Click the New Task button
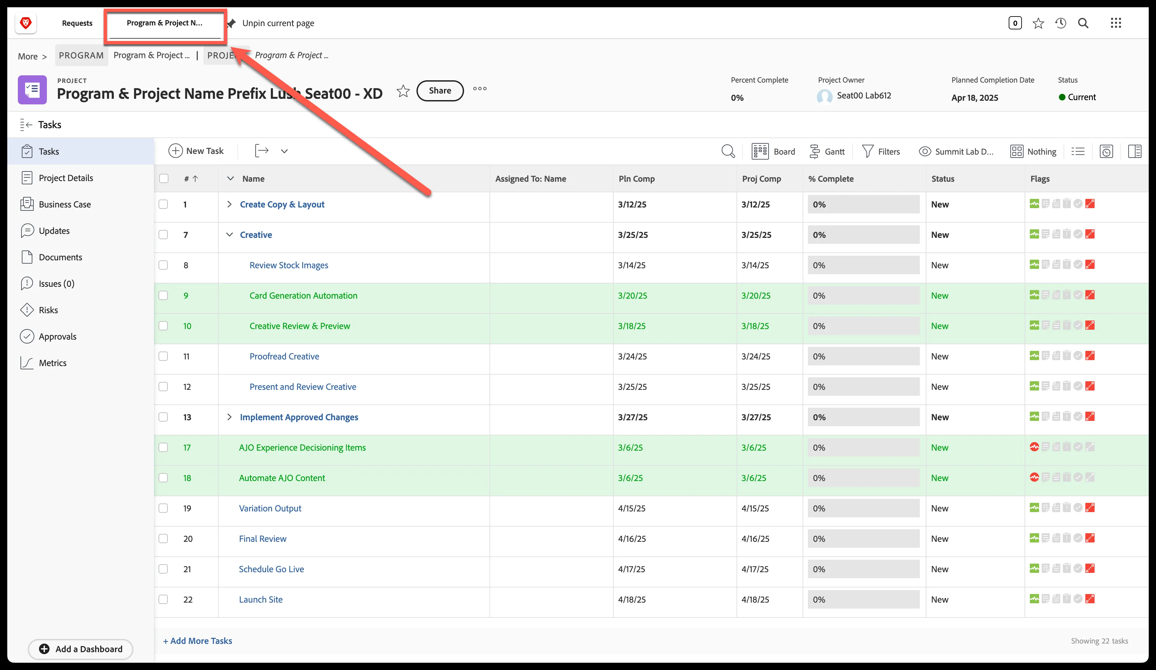Image resolution: width=1156 pixels, height=670 pixels. click(196, 151)
